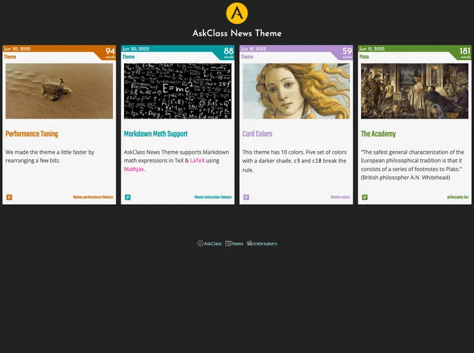This screenshot has width=474, height=353.
Task: Click the AskClass News Theme site title
Action: [x=236, y=33]
